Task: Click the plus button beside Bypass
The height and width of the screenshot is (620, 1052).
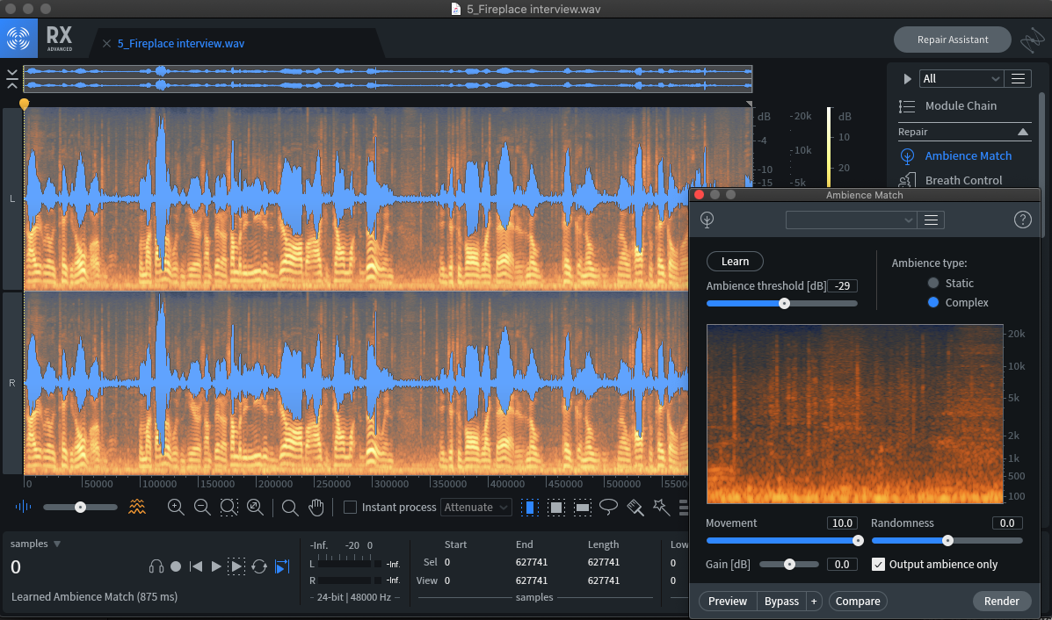Action: (814, 602)
